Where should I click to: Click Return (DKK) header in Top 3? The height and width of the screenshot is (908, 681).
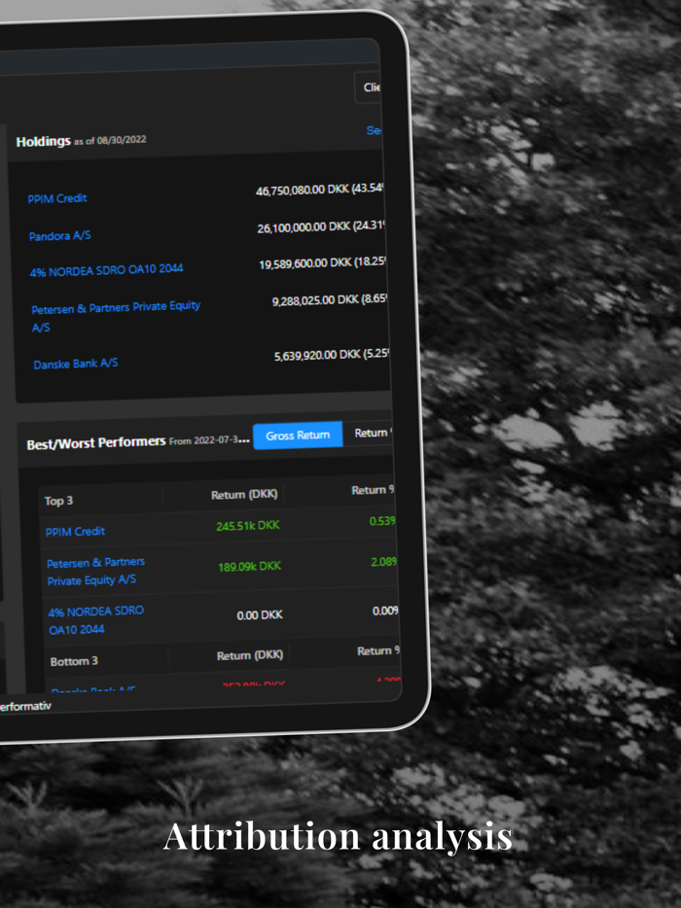point(244,495)
